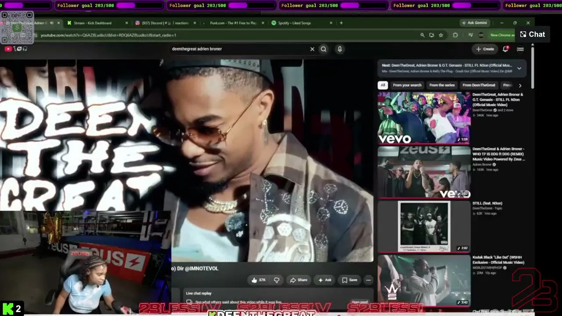Close the Stream - Kick Dashboard tab
562x316 pixels.
(126, 23)
